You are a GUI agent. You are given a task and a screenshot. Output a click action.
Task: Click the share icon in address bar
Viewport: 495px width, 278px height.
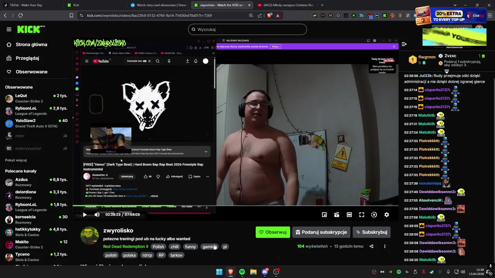point(260,15)
